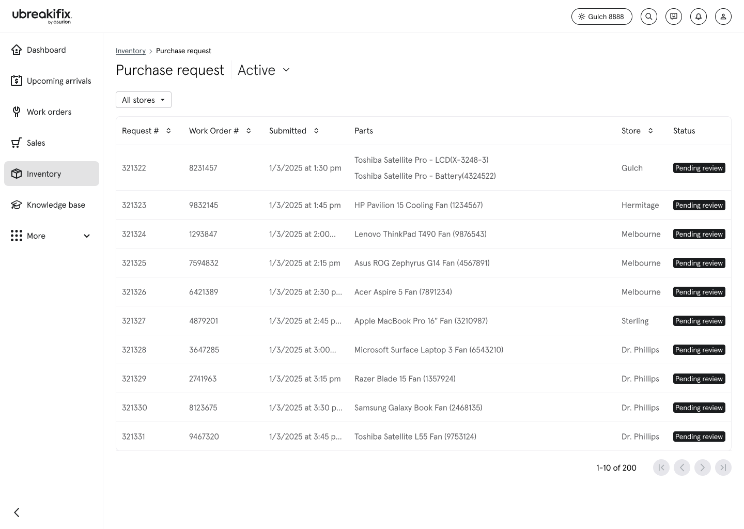744x529 pixels.
Task: Click submitted time 1/3/2025 at 3:15 pm
Action: 305,379
